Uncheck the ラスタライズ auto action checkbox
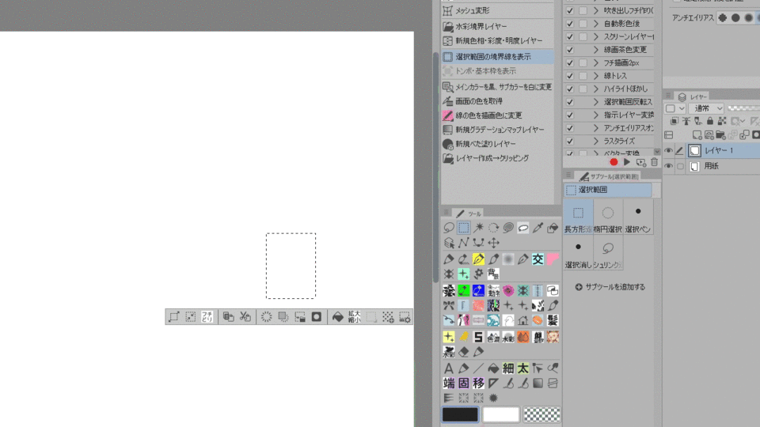Screen dimensions: 760x427 tap(570, 141)
